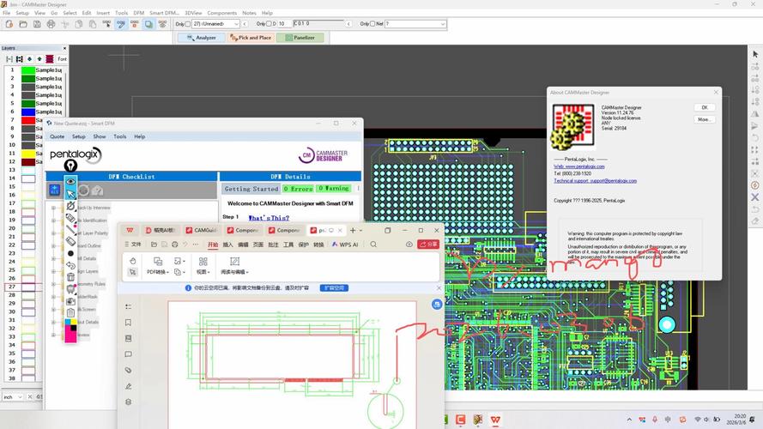763x429 pixels.
Task: Open the bookmark panel icon in WPS sidebar
Action: click(129, 323)
